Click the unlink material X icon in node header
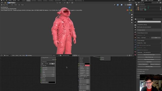 [x=77, y=55]
